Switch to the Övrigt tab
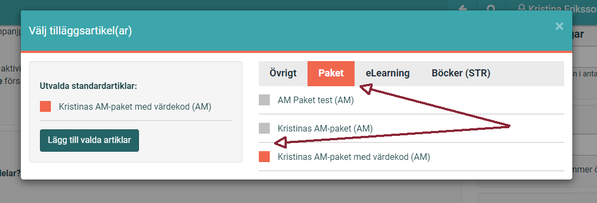The image size is (597, 203). point(283,73)
